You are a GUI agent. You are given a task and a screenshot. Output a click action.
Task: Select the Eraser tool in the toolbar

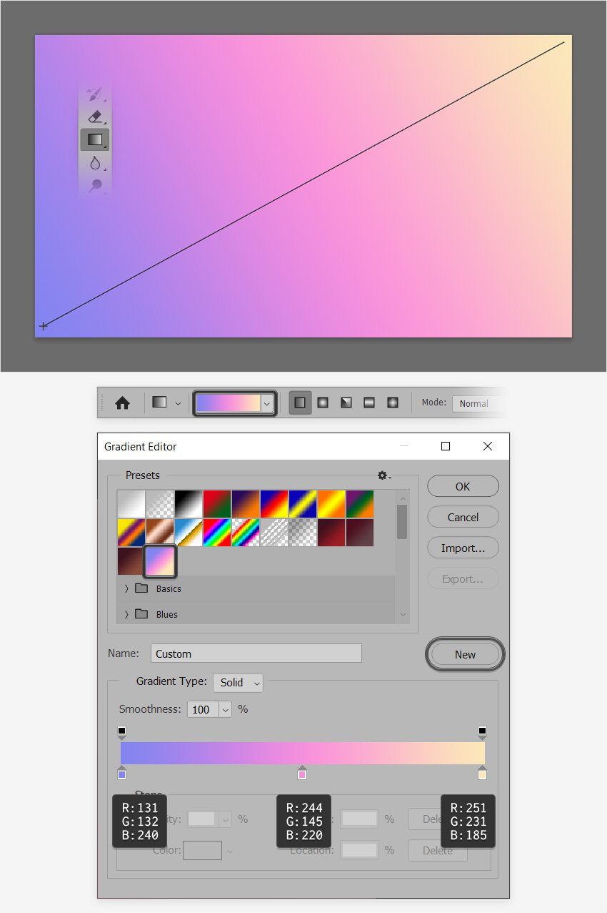click(x=95, y=117)
